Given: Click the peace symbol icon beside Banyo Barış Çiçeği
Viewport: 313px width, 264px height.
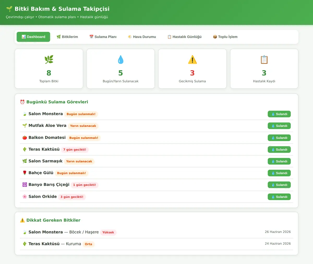Looking at the screenshot, I should click(25, 185).
